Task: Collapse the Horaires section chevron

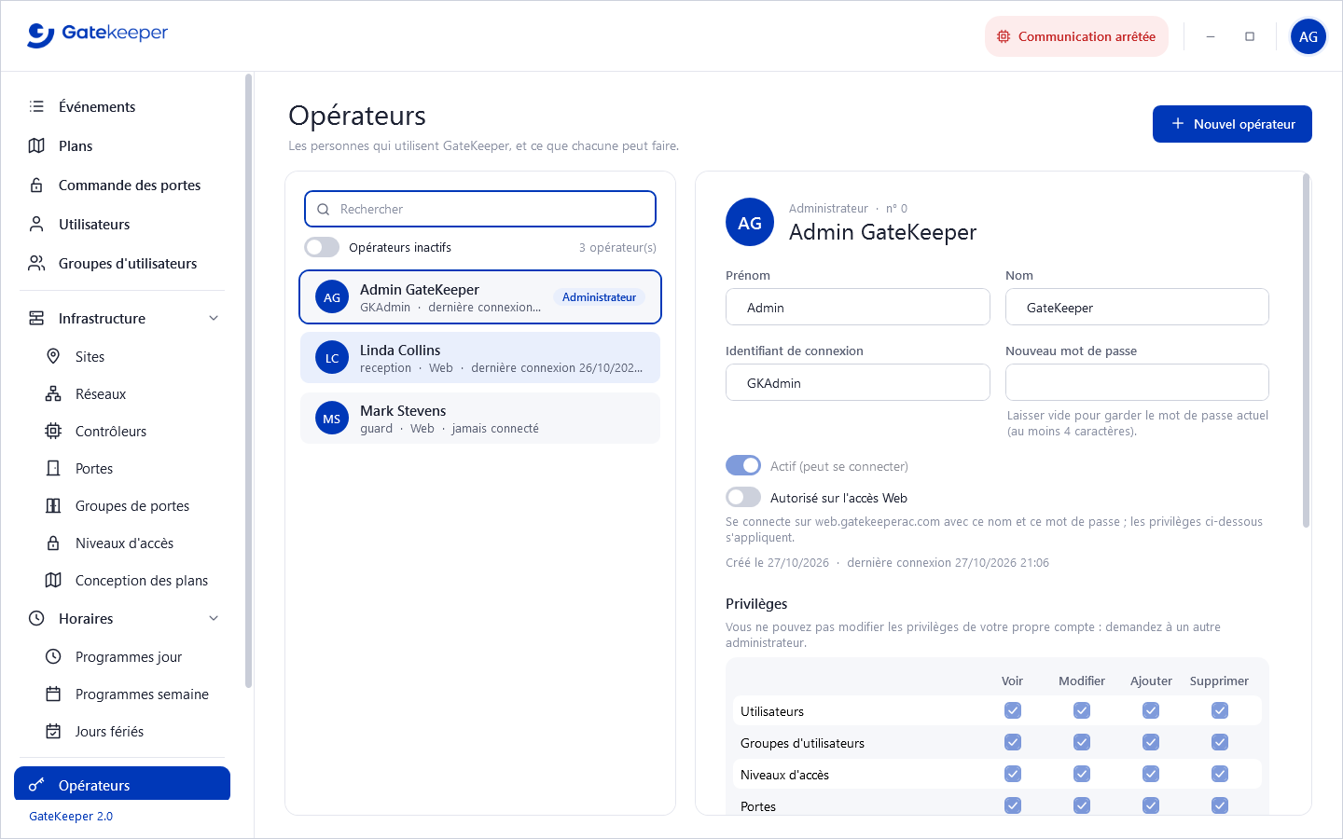Action: coord(214,618)
